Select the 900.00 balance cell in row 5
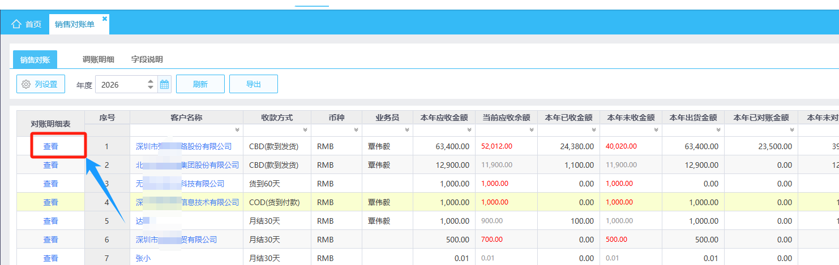This screenshot has width=839, height=265. [x=506, y=221]
